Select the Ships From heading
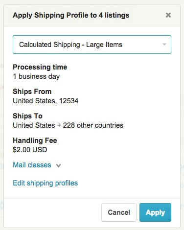The image size is (184, 230). click(32, 92)
